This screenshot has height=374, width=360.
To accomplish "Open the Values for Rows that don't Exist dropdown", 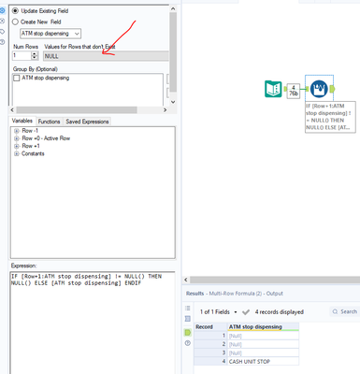I will (106, 56).
